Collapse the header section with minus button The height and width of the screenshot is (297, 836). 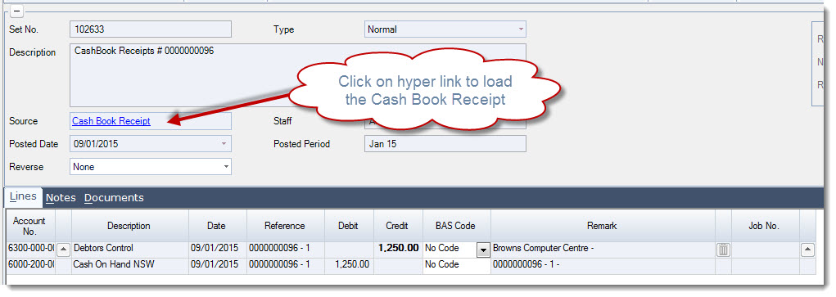pyautogui.click(x=17, y=11)
